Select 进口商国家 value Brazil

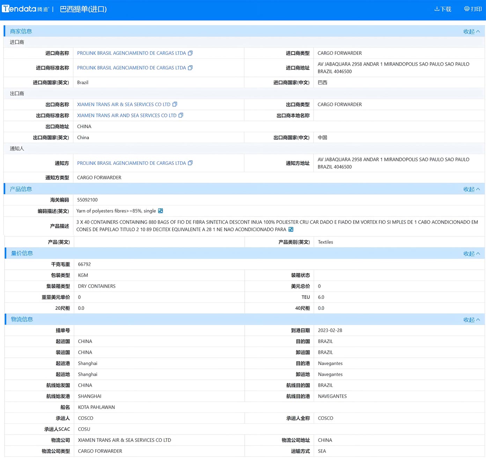(83, 82)
